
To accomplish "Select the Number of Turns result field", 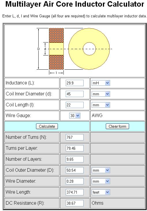I will [x=74, y=137].
